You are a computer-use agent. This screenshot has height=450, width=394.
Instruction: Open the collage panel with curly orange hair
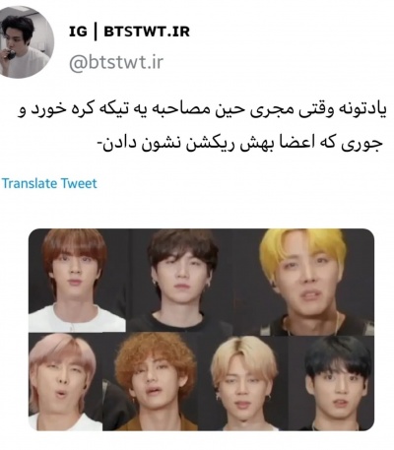coord(156,382)
